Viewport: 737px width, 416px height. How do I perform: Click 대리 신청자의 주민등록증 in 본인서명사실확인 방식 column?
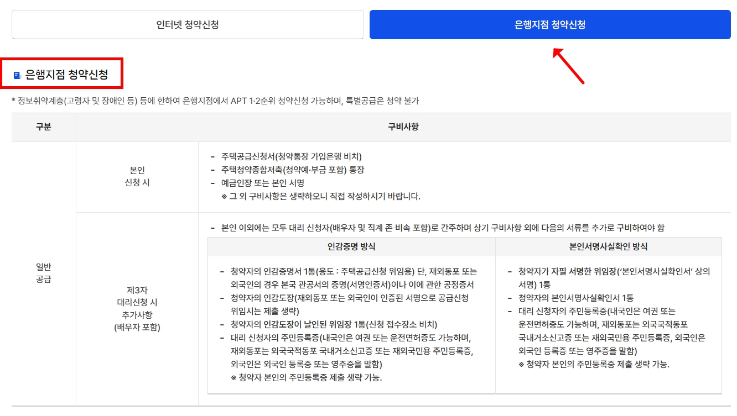[x=612, y=331]
